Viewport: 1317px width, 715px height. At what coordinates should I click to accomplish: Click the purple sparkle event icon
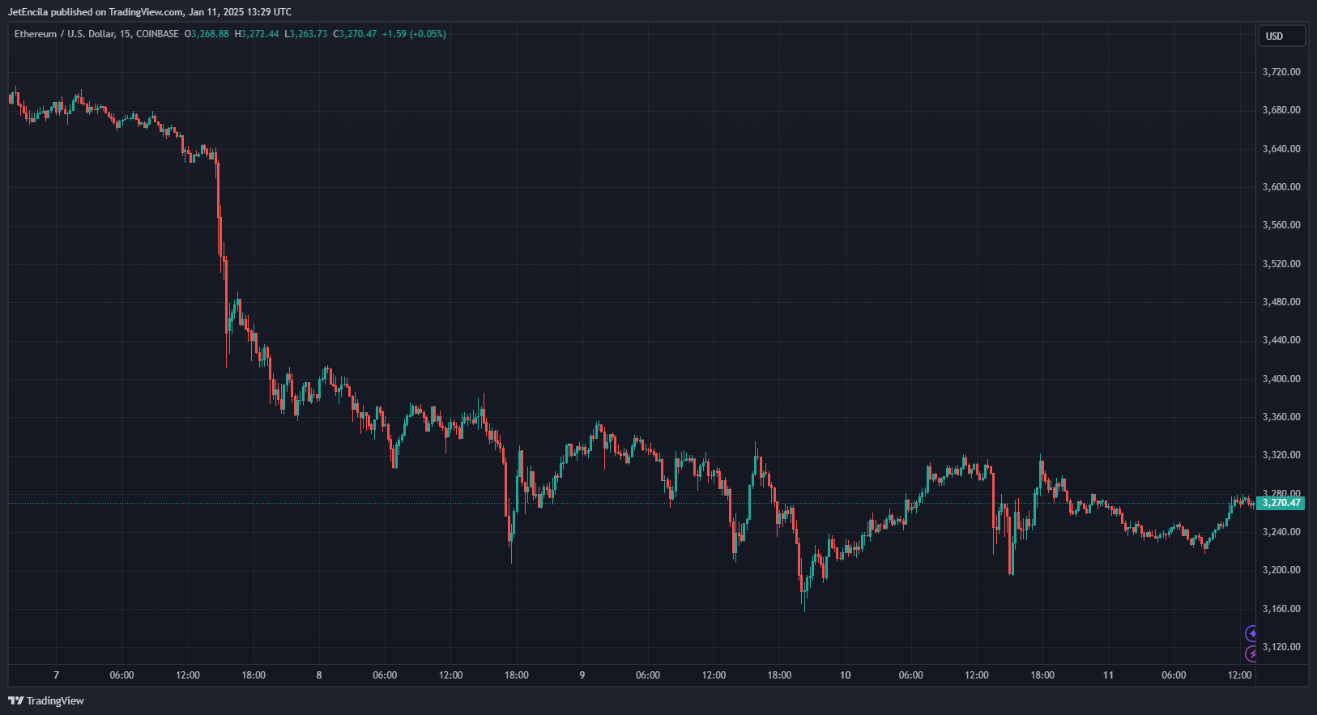[x=1251, y=633]
